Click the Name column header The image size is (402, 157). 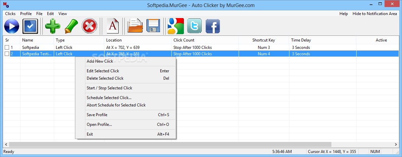37,40
